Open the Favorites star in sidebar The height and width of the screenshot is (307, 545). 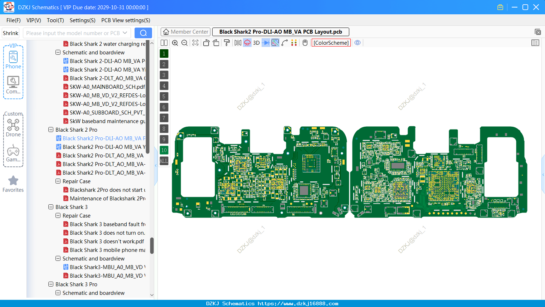(13, 184)
